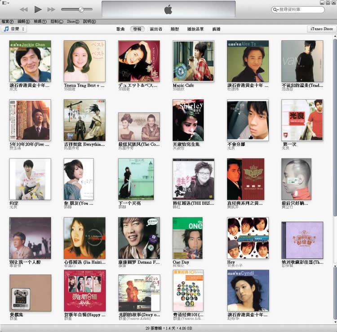
Task: Open the 光阴的故事 album cover
Action: (x=139, y=293)
